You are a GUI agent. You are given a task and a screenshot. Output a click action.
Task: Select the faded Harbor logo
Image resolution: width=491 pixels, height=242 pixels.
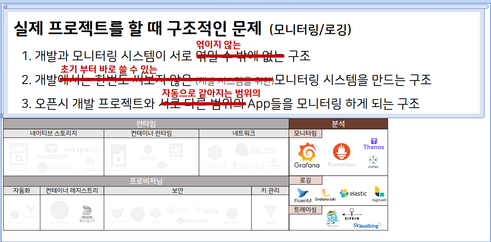point(59,213)
